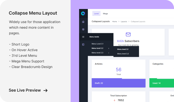Click the hamburger Menu levels icon

coord(83,37)
